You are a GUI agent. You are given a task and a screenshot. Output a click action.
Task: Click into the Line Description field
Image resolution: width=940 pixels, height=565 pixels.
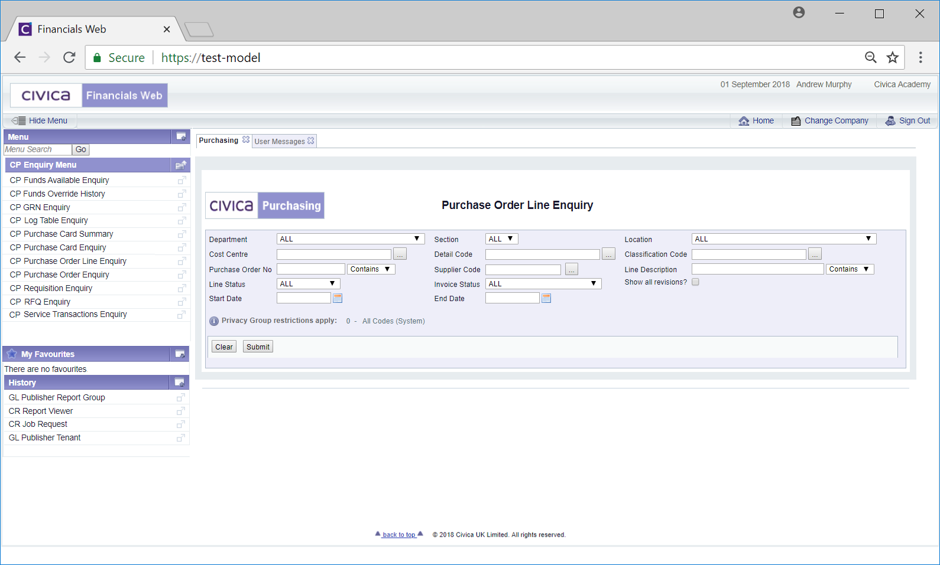758,269
